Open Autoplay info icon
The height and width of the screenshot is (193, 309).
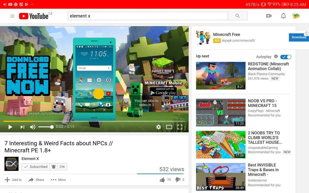pyautogui.click(x=276, y=56)
